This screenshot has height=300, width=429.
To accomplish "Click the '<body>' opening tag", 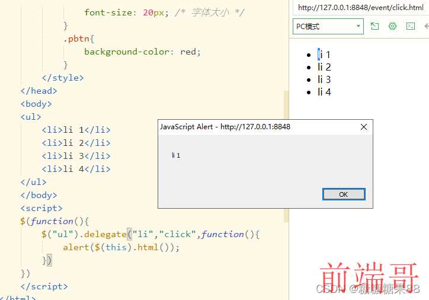I will 36,104.
